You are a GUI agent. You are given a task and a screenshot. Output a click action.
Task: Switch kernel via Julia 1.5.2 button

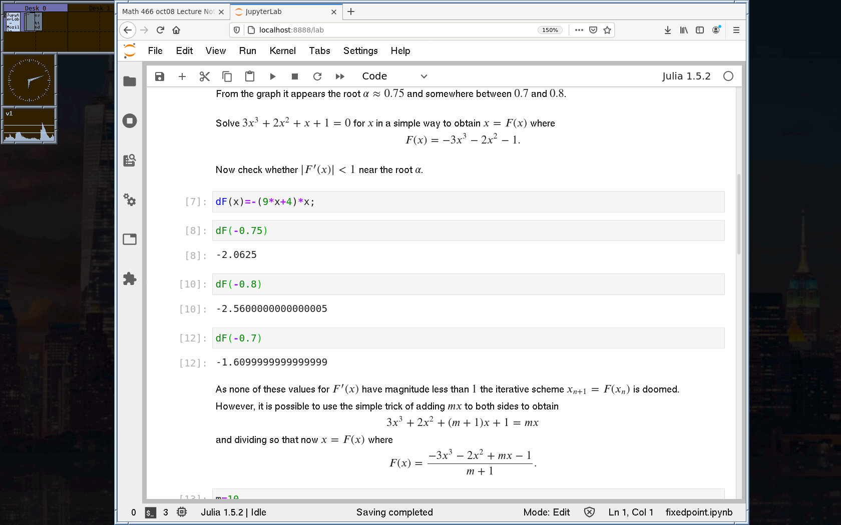[x=686, y=76]
